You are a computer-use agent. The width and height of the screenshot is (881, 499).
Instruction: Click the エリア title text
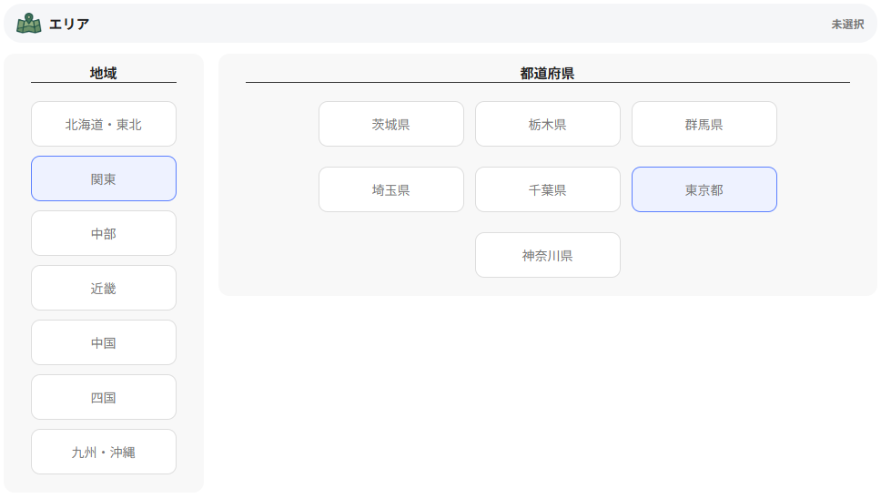[x=69, y=24]
